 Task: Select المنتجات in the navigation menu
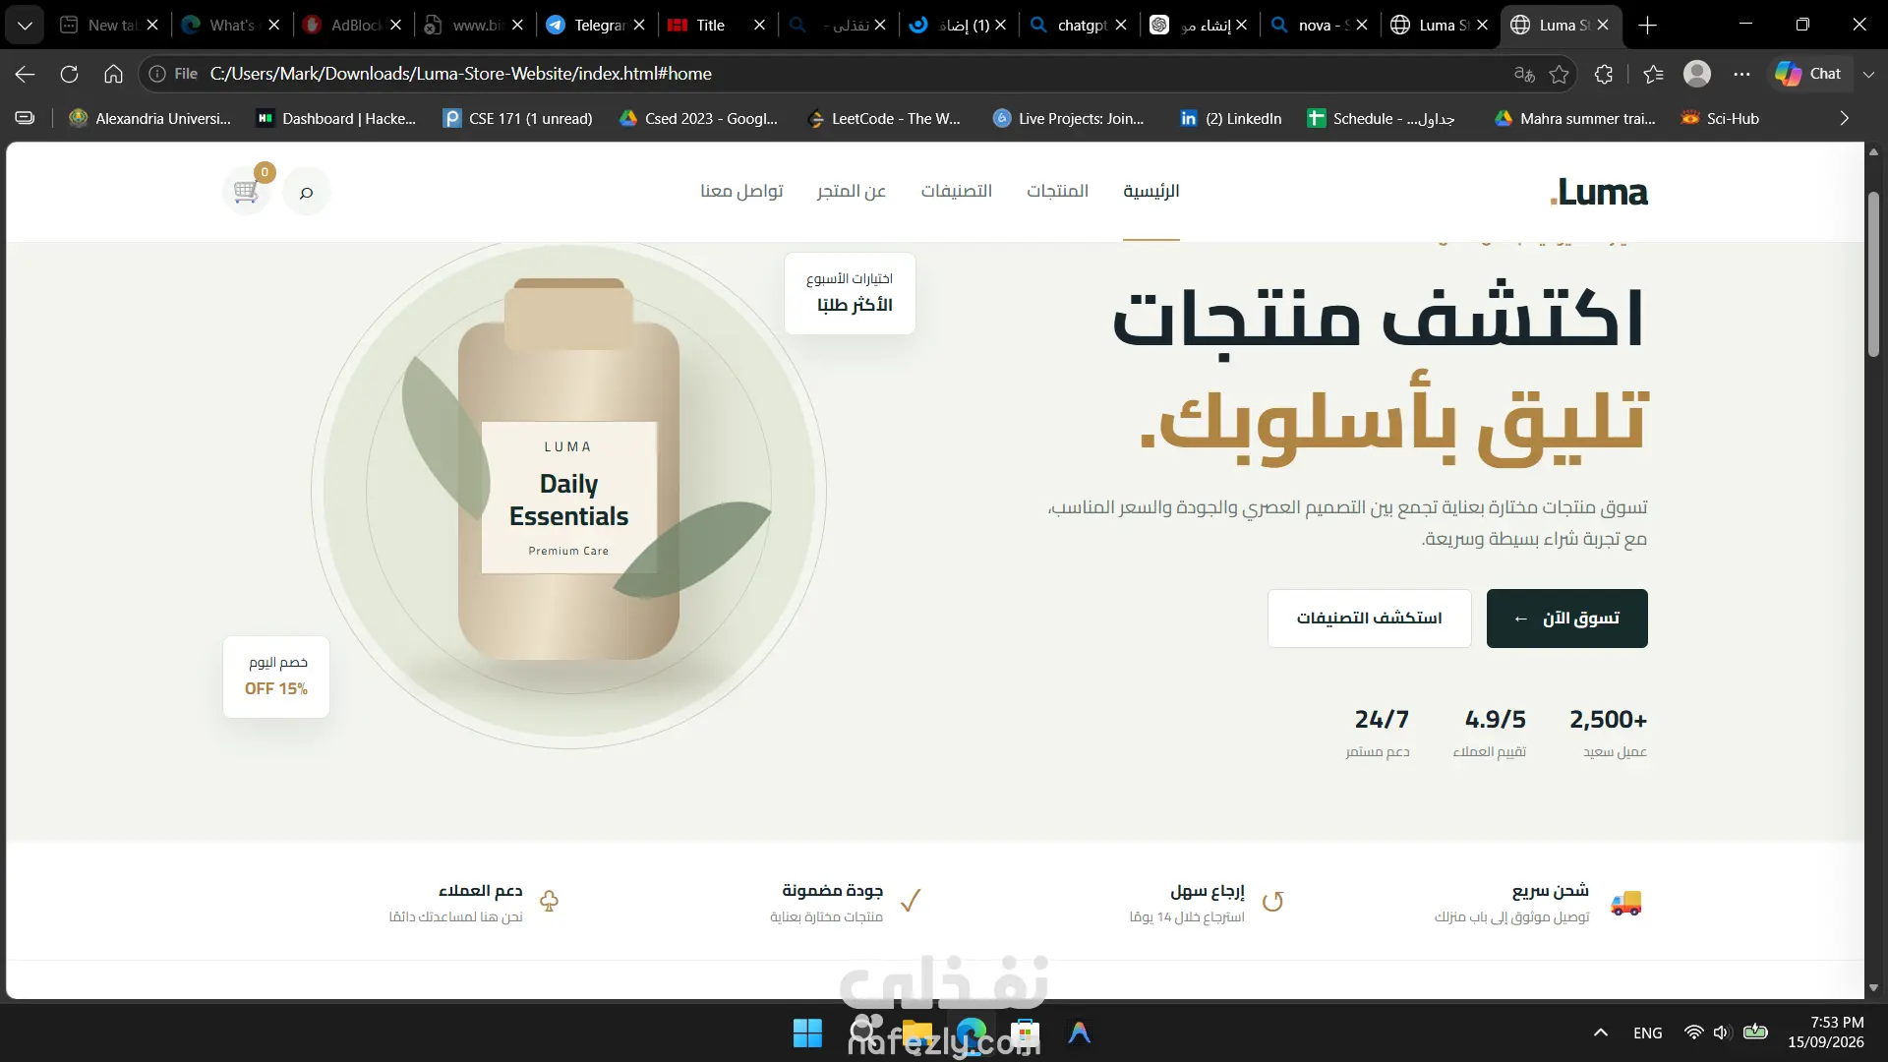click(1057, 191)
